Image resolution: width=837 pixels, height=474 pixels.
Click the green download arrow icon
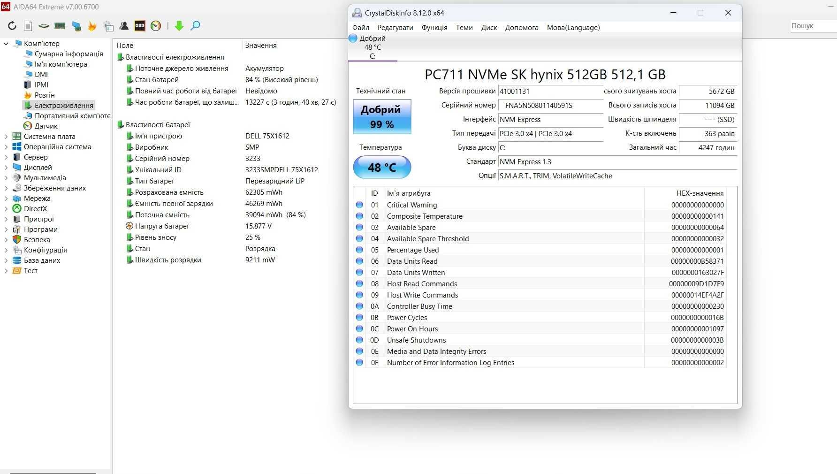[179, 26]
